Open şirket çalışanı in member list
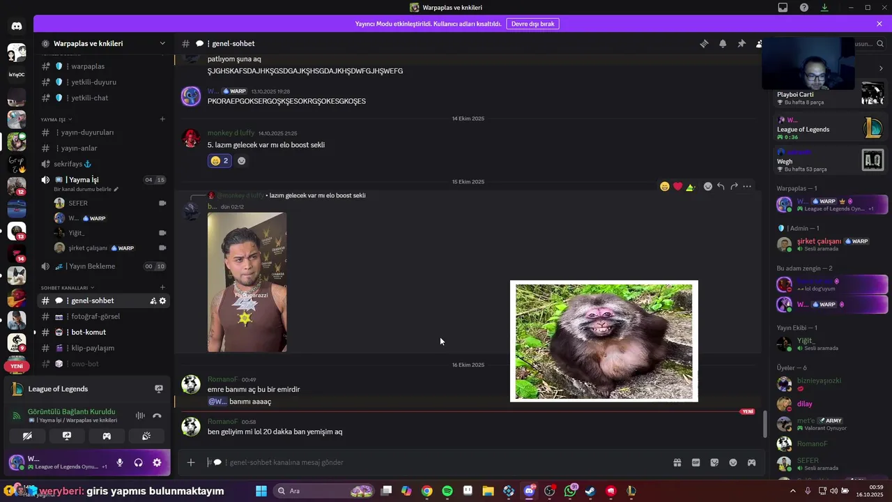892x502 pixels. tap(831, 244)
